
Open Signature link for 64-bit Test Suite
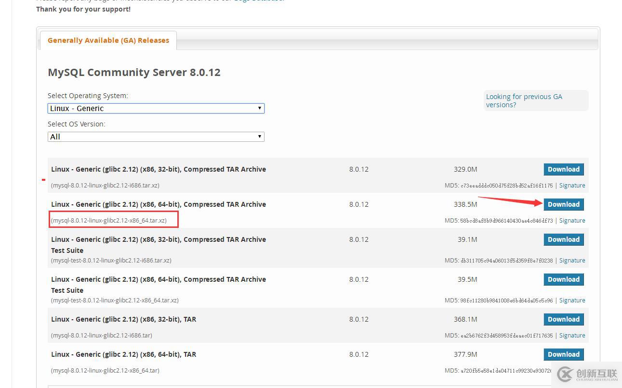coord(572,300)
